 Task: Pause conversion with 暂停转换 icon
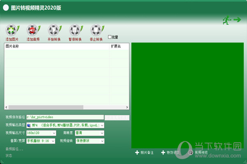[x=76, y=30]
